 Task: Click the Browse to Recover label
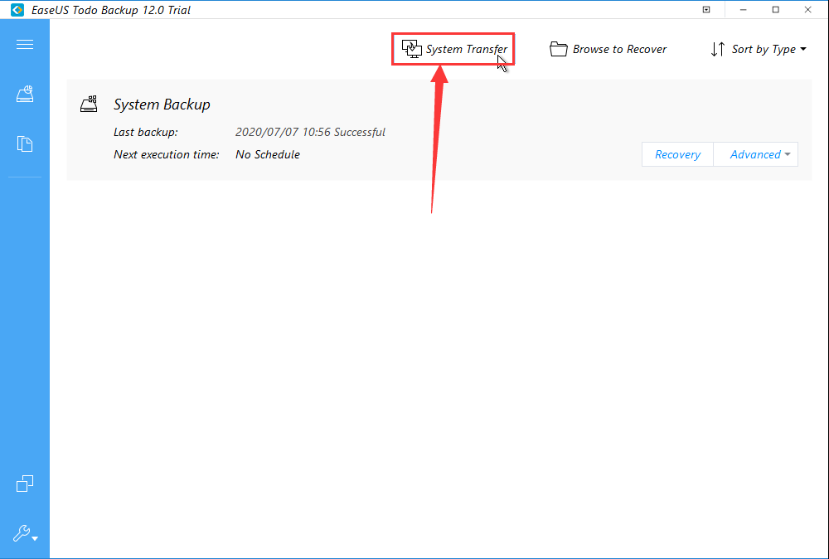click(x=619, y=49)
